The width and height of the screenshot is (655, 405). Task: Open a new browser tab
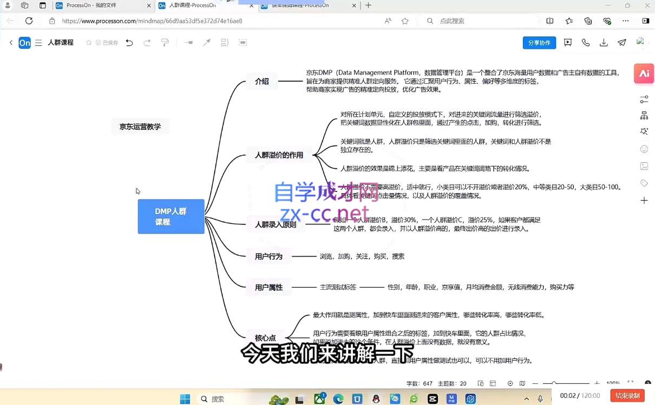(x=369, y=5)
